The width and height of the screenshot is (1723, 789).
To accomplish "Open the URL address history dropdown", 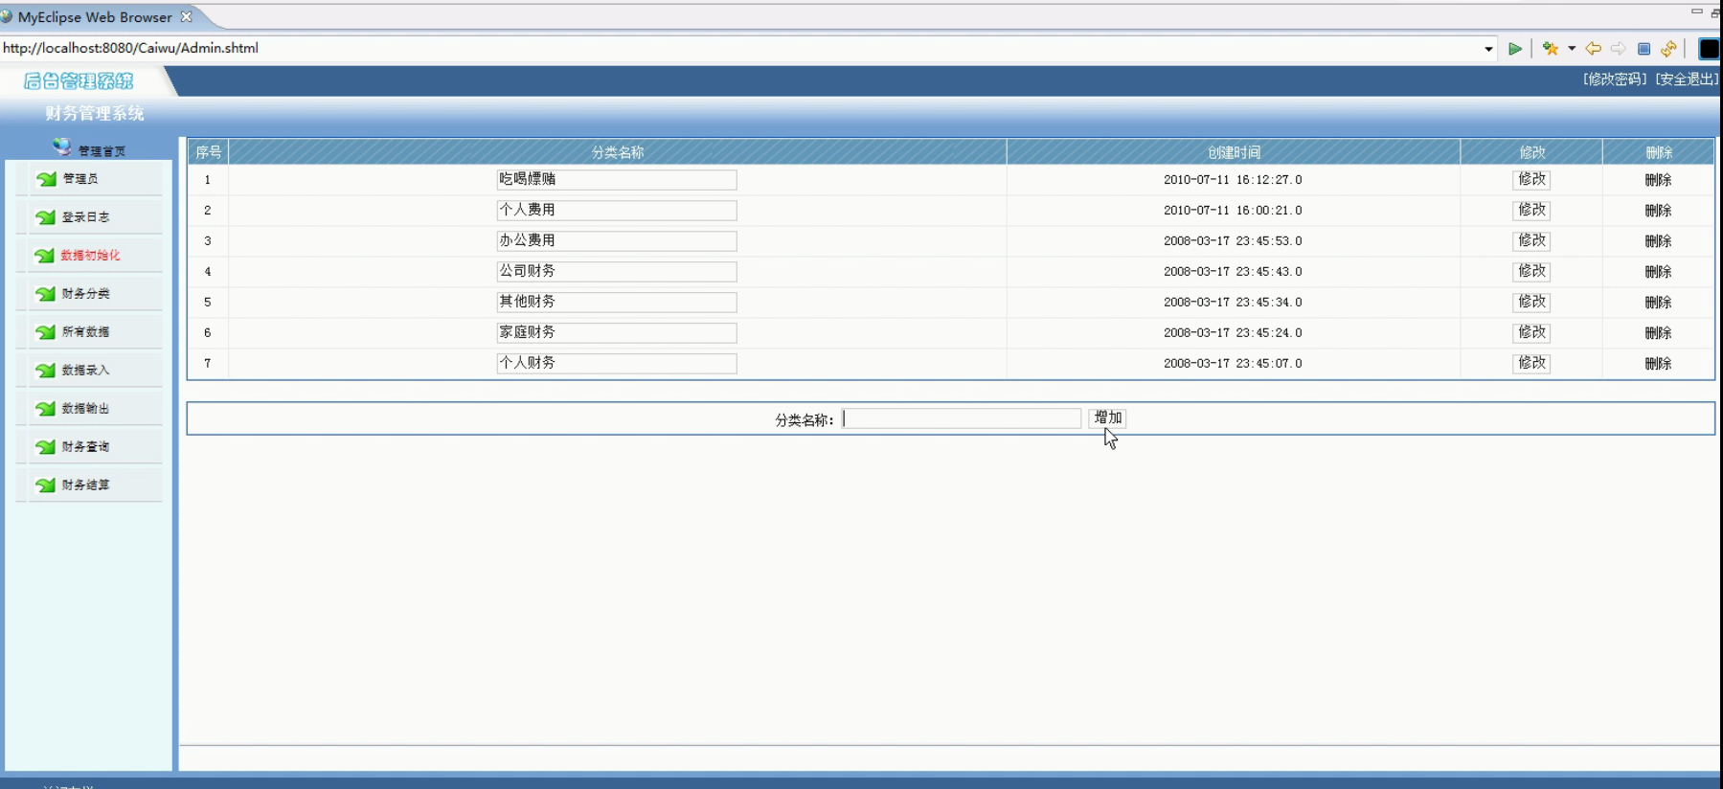I will pyautogui.click(x=1488, y=49).
